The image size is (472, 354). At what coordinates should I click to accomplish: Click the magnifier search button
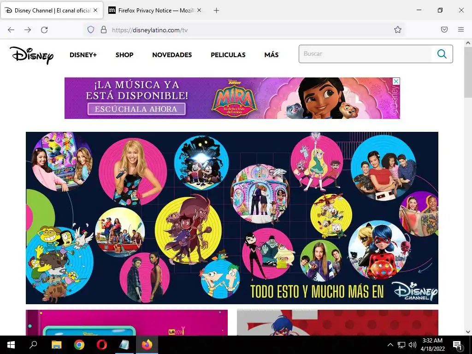point(442,54)
